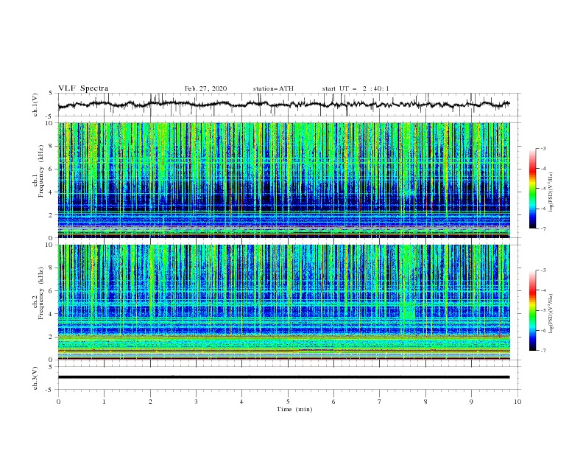The image size is (583, 451).
Task: Click the "7" tick on the time axis
Action: 380,402
